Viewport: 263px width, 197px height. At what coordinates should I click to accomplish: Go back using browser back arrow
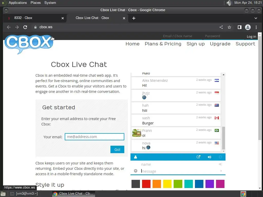click(x=9, y=27)
